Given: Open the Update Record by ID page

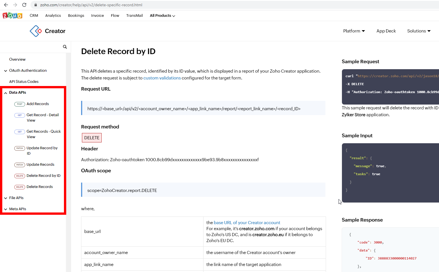Looking at the screenshot, I should tap(42, 151).
